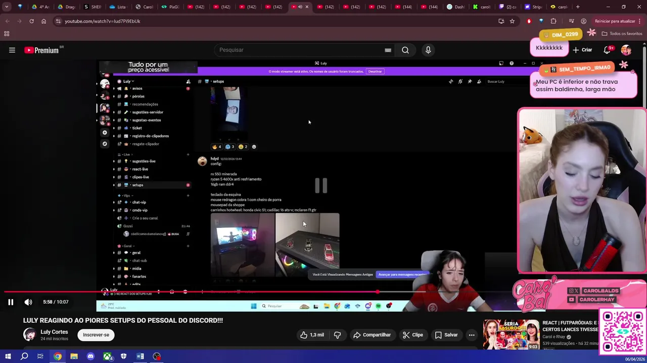Viewport: 647px width, 363px height.
Task: View site information icon in address bar
Action: [58, 21]
